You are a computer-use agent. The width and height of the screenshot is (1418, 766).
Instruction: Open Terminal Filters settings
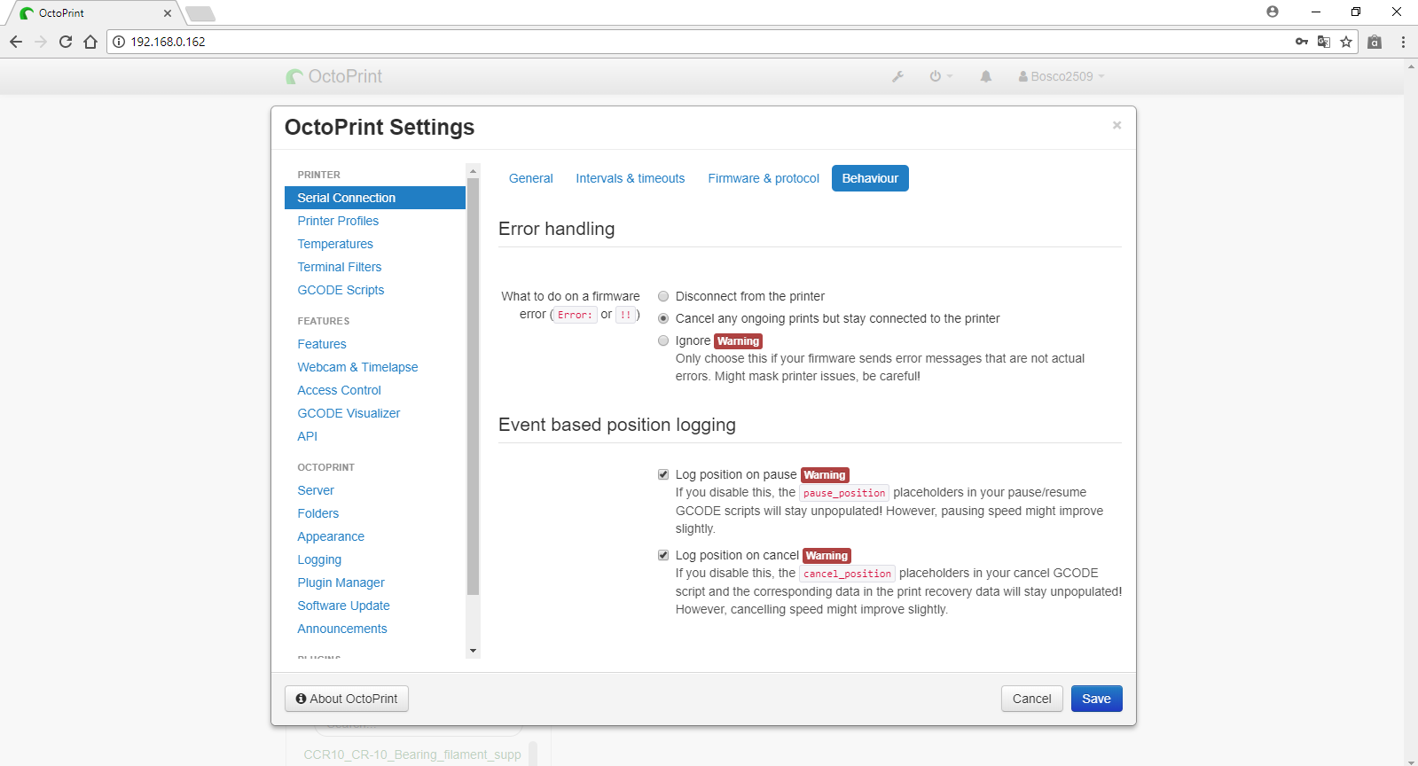point(375,267)
